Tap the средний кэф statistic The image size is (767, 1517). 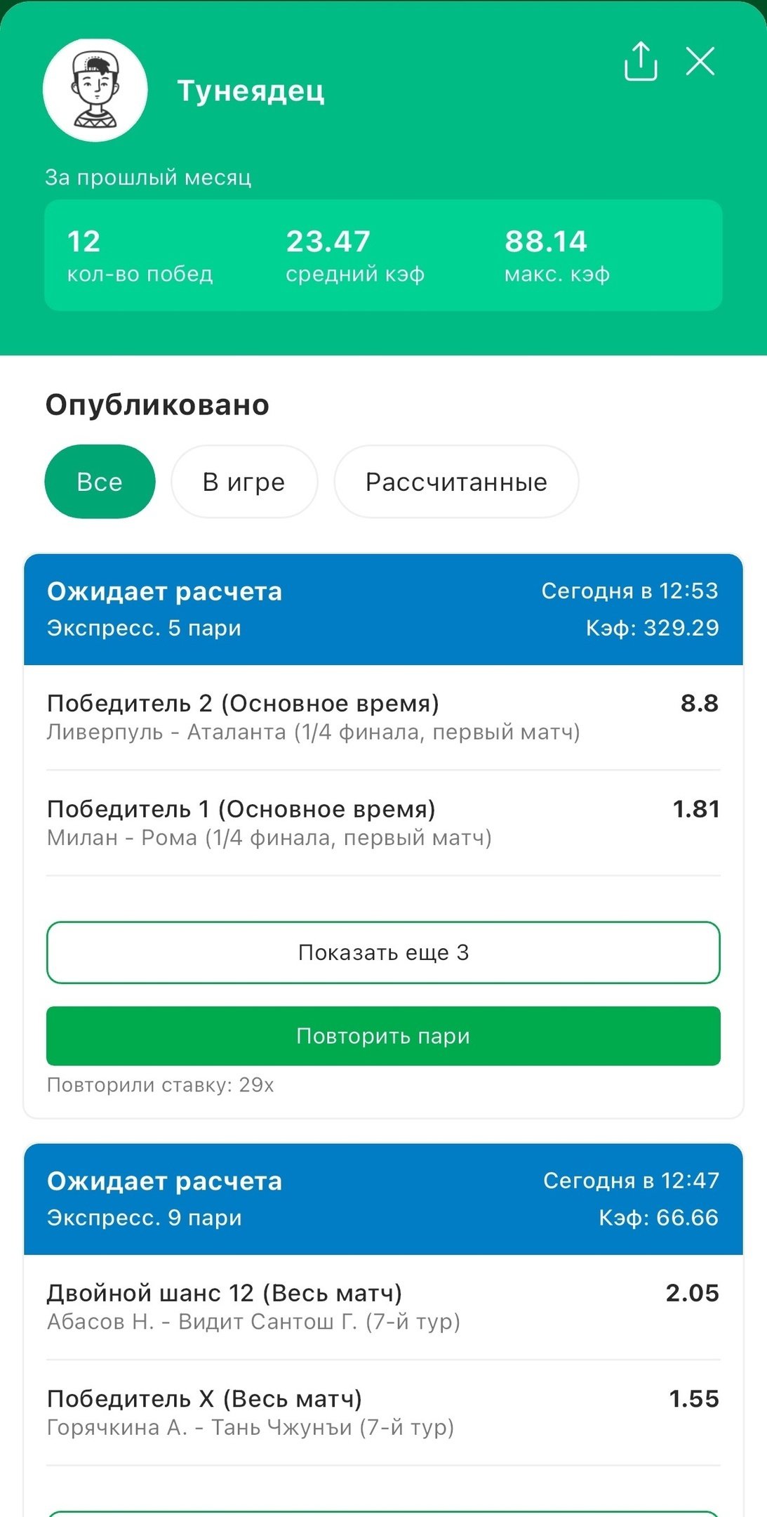355,256
